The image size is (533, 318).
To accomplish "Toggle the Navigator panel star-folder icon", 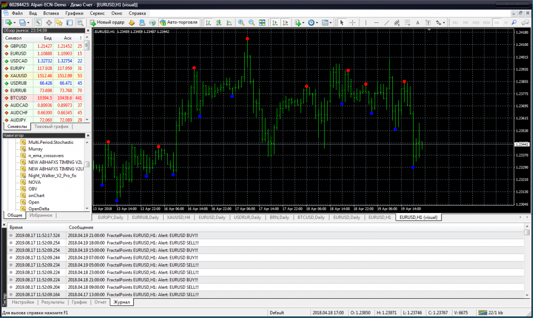I will [59, 22].
